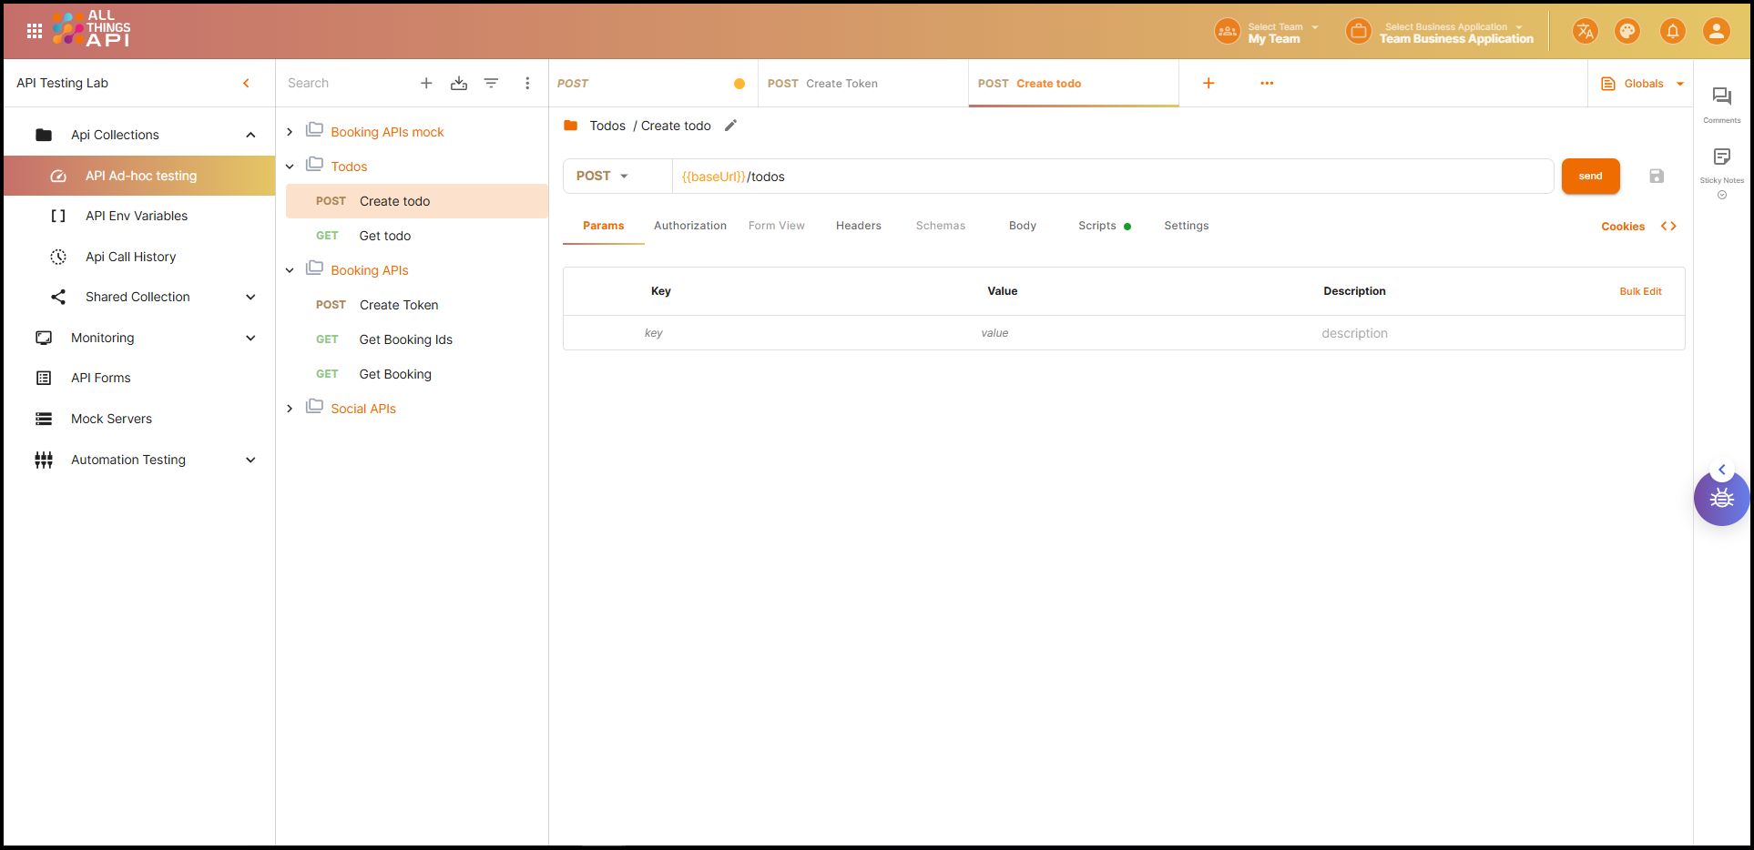Switch to the Body tab

point(1022,226)
